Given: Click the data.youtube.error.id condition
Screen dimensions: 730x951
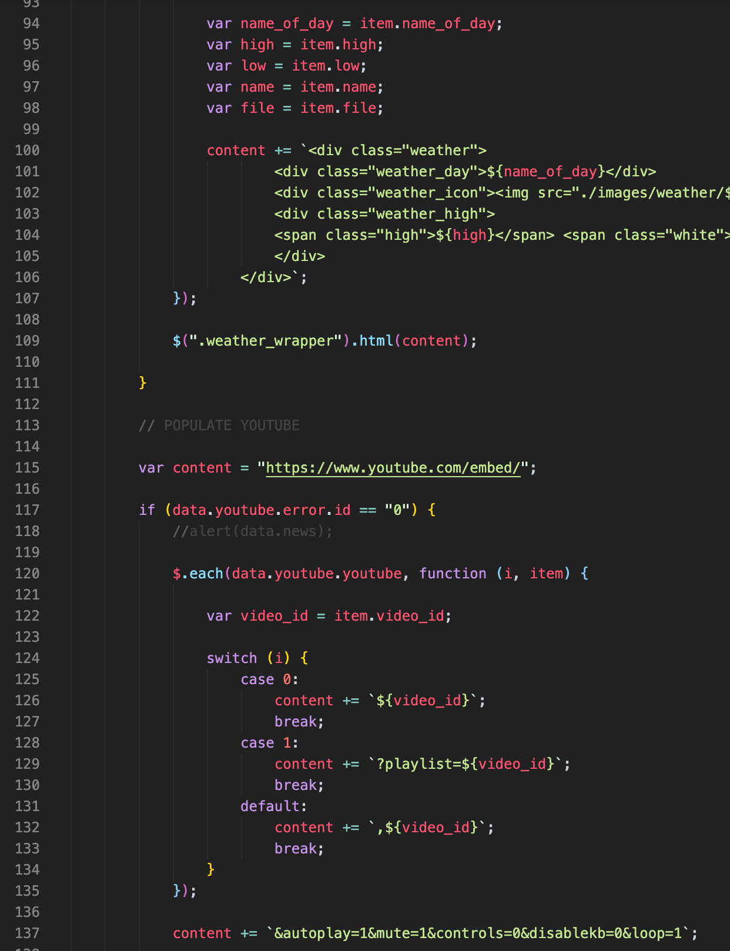Looking at the screenshot, I should (x=261, y=510).
